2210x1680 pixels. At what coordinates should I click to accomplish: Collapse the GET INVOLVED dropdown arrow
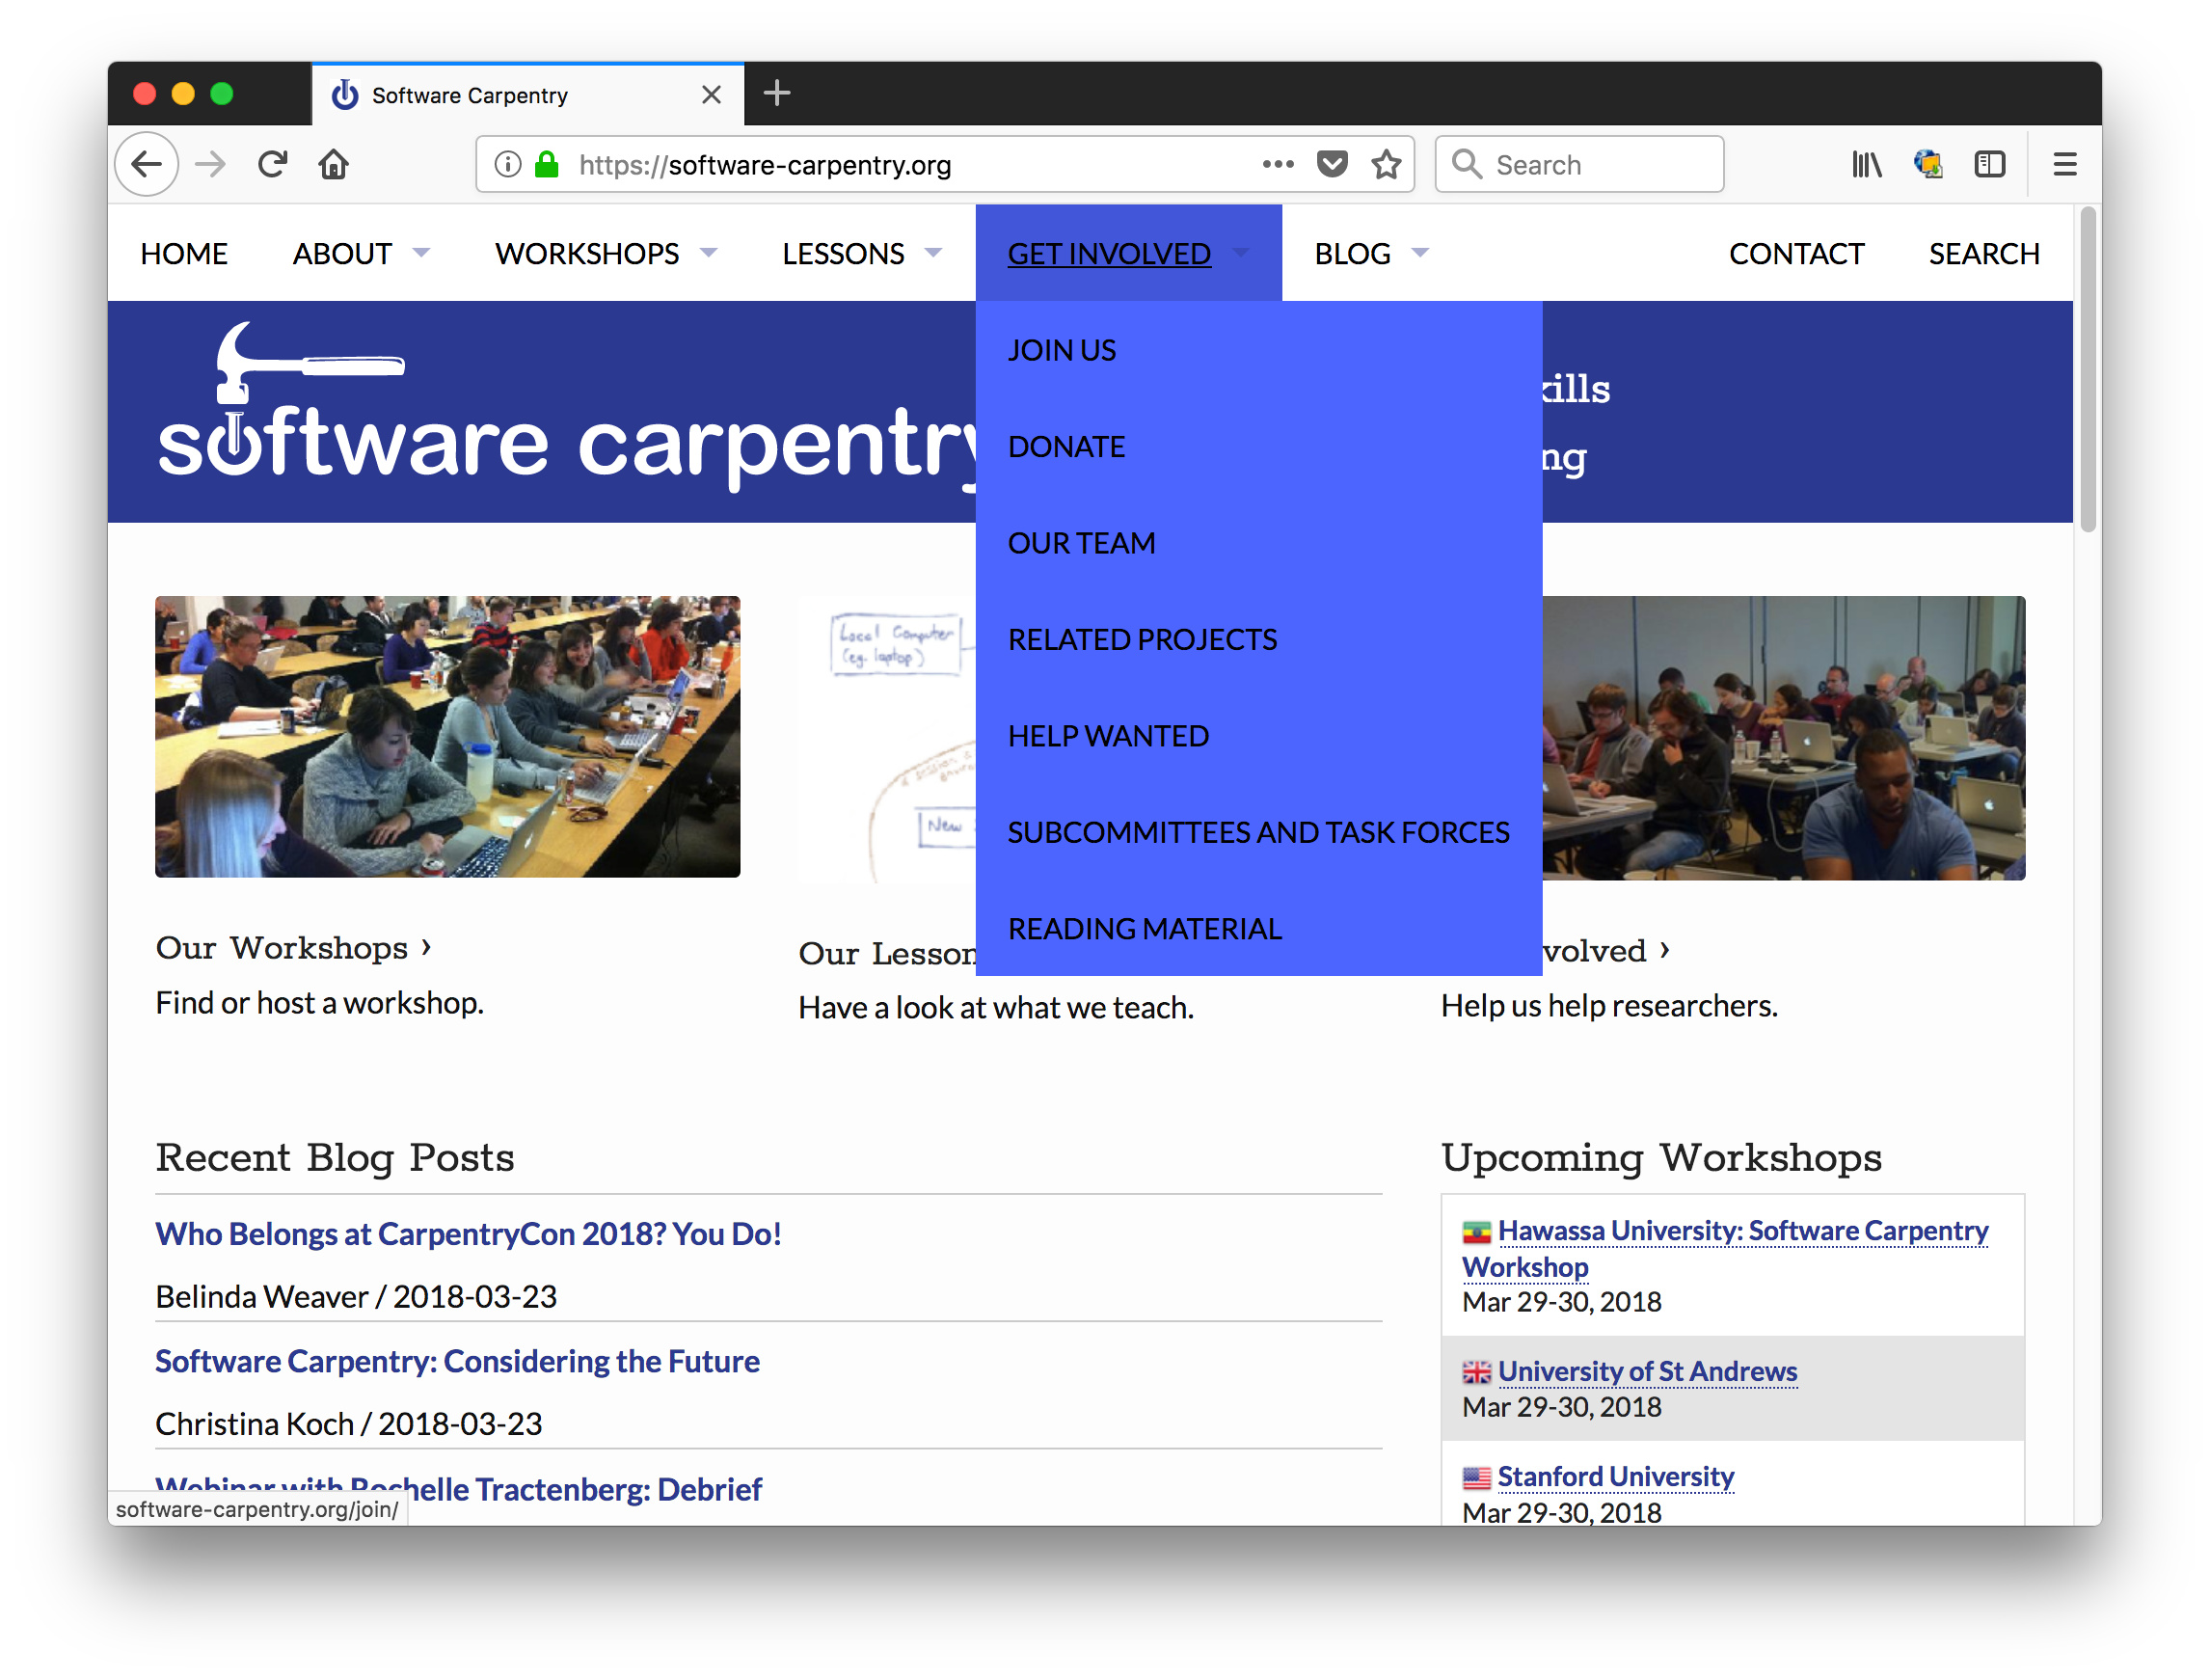point(1240,253)
